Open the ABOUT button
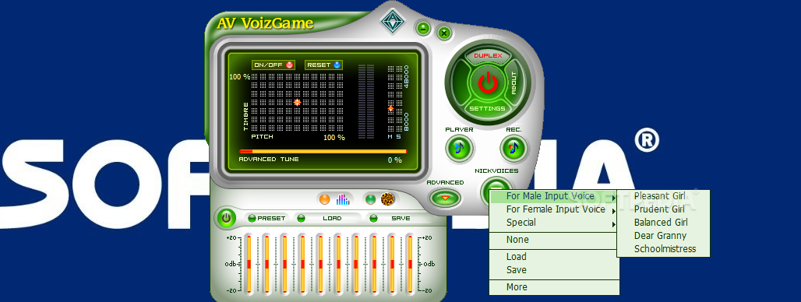 (513, 83)
